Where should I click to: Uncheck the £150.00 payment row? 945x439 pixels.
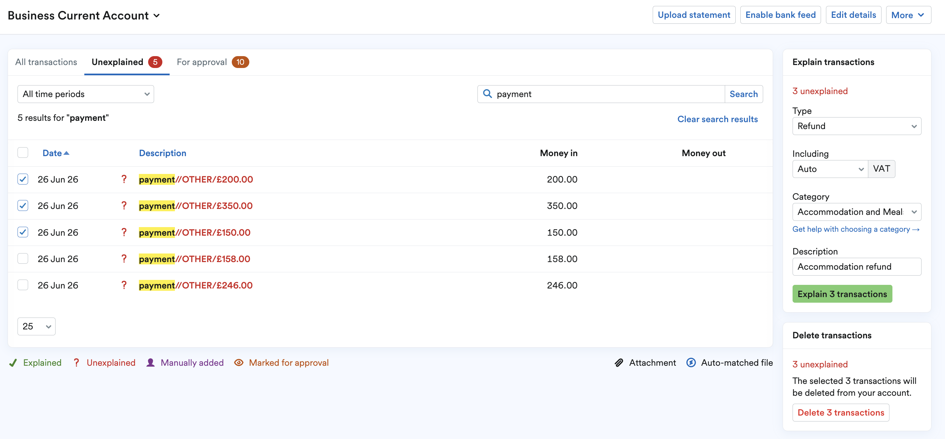coord(23,232)
